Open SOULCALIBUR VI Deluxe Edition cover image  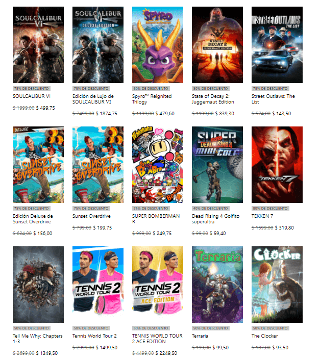click(x=98, y=45)
